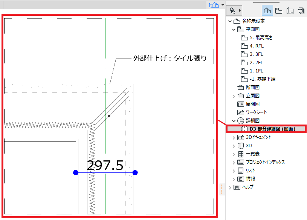Select the Project Map navigator icon
Viewport: 307px width, 220px height.
pos(267,11)
